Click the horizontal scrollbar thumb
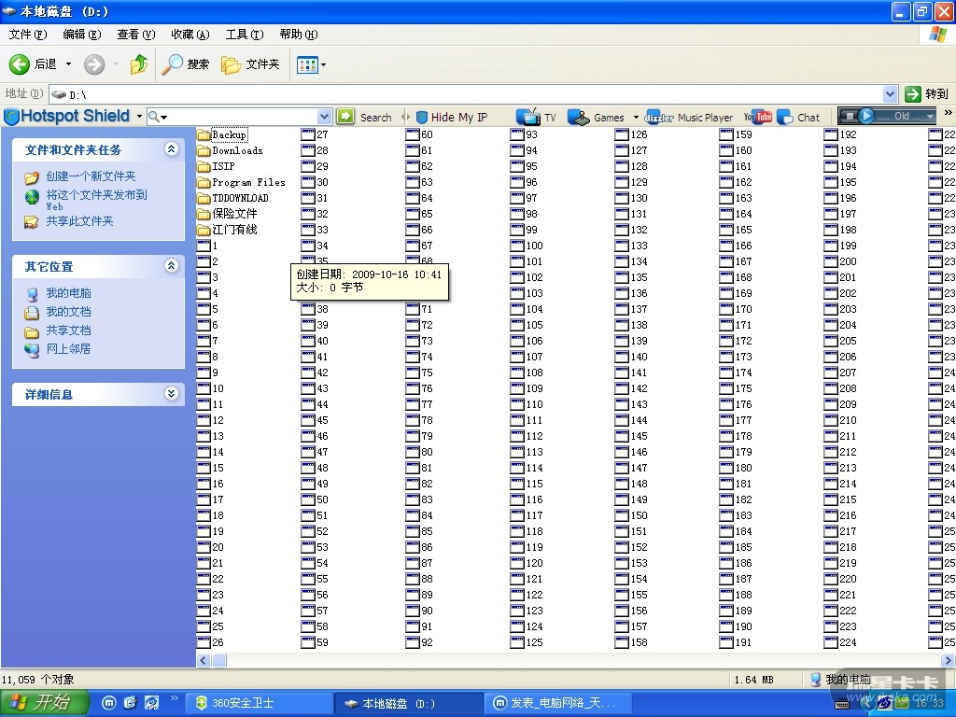 (219, 660)
